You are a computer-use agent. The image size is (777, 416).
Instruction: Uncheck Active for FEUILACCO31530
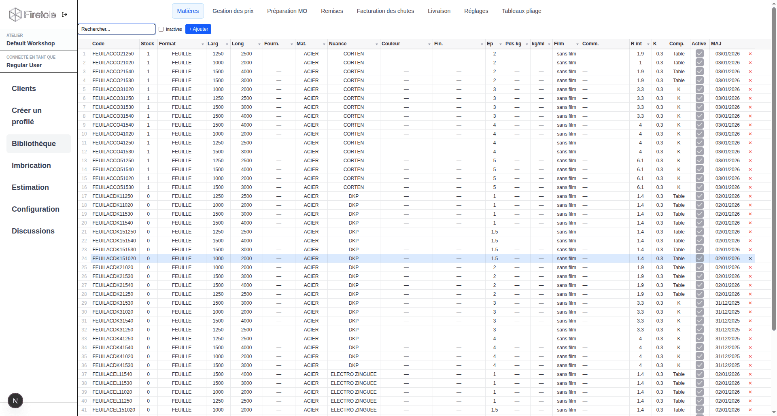click(x=700, y=107)
